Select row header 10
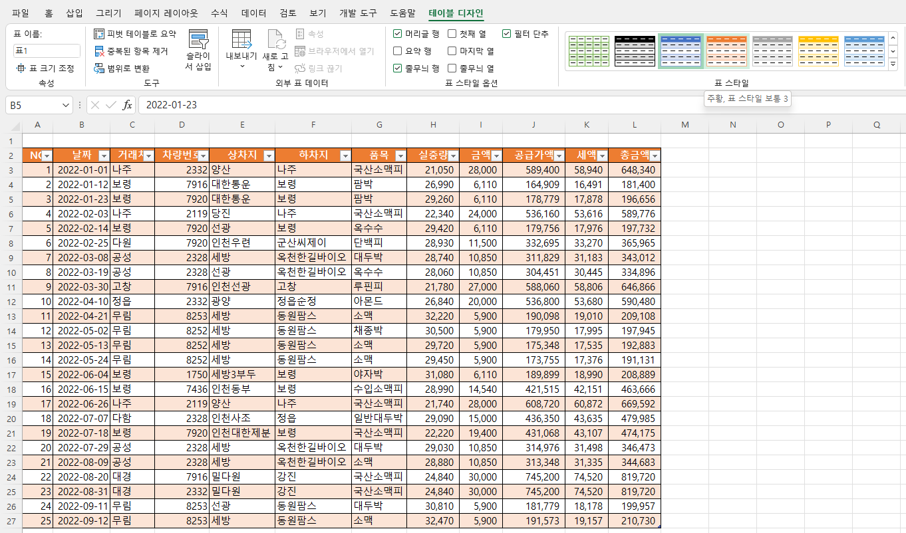906x533 pixels. pyautogui.click(x=11, y=272)
